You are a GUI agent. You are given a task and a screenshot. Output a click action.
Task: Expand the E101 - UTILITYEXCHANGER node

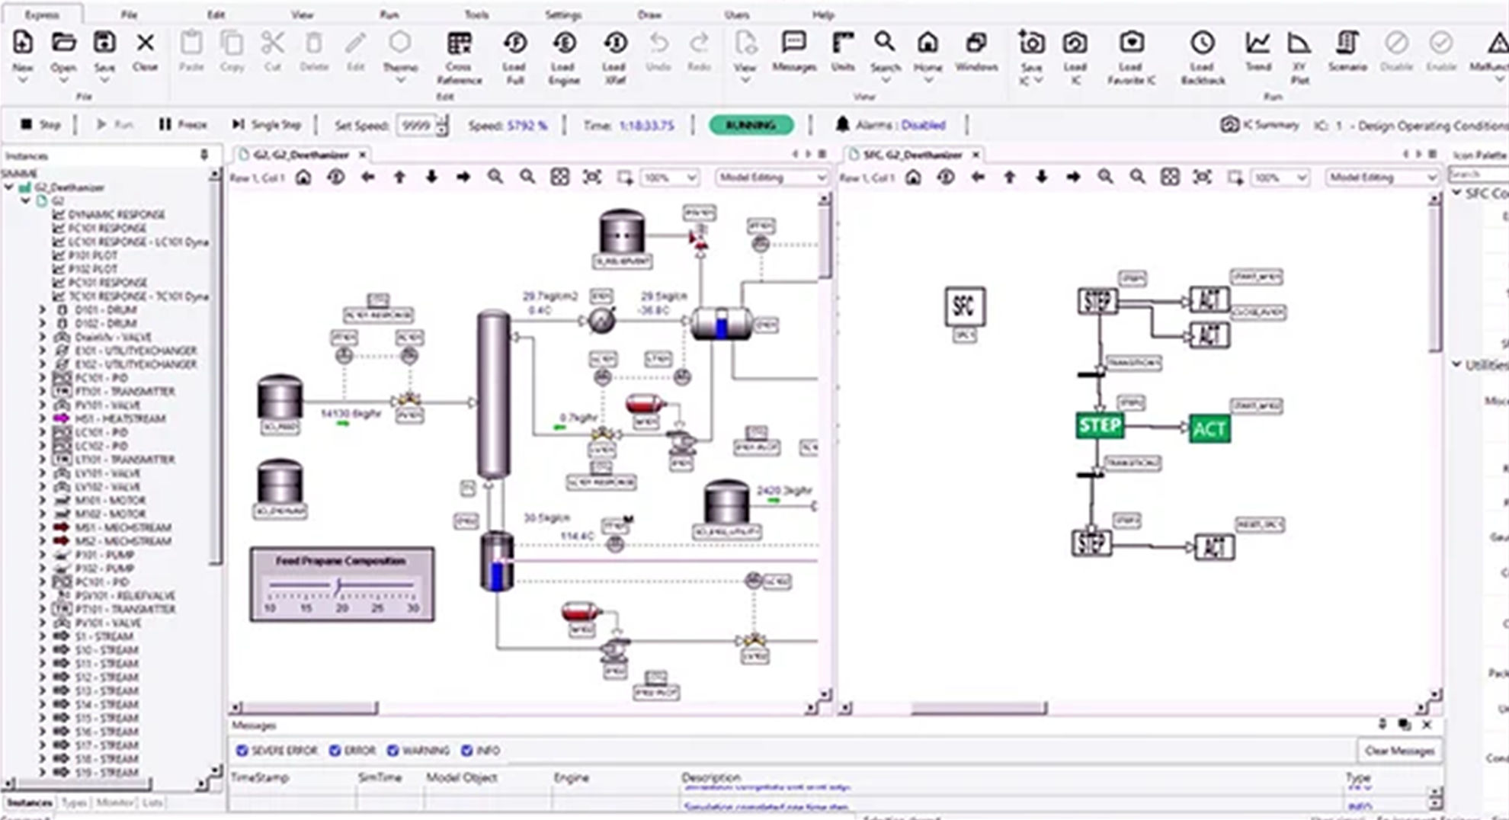point(43,351)
